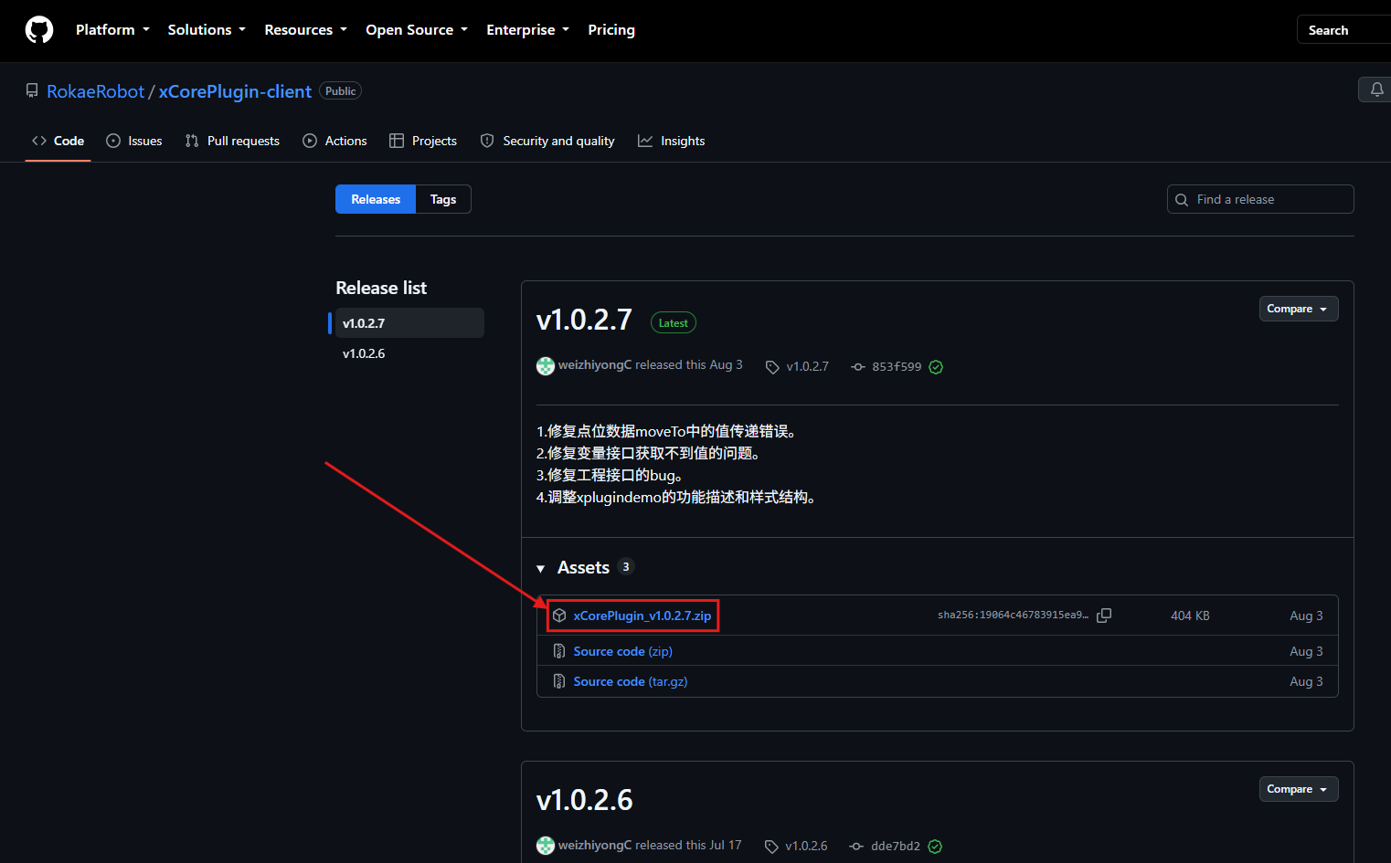Open the Enterprise dropdown menu

point(527,29)
